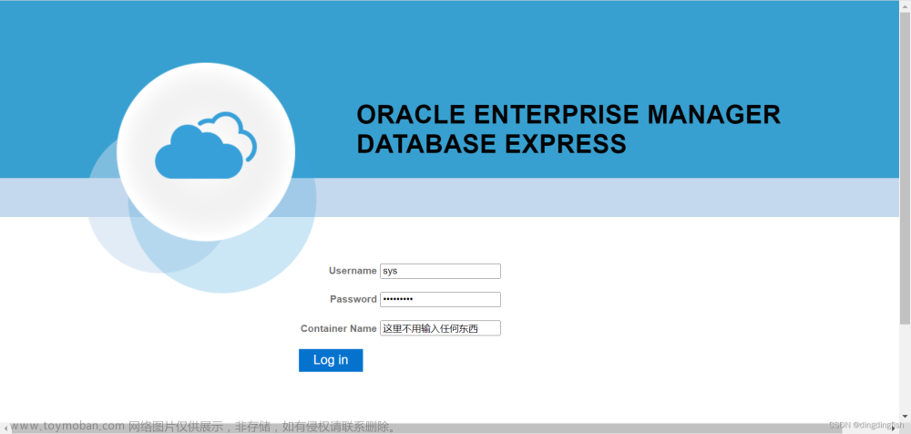Click the right arrow of horizontal scrollbar
911x434 pixels.
pos(895,429)
